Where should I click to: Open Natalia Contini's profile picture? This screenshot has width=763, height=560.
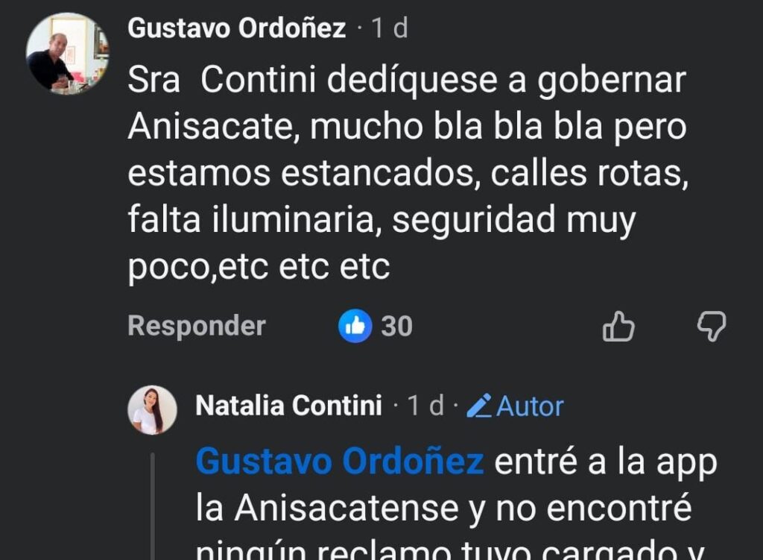pyautogui.click(x=152, y=410)
